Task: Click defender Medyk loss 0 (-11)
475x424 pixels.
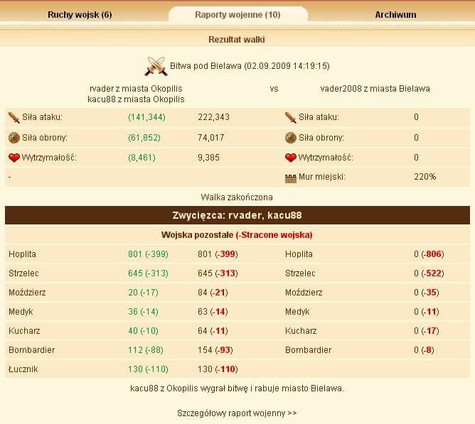Action: (427, 312)
